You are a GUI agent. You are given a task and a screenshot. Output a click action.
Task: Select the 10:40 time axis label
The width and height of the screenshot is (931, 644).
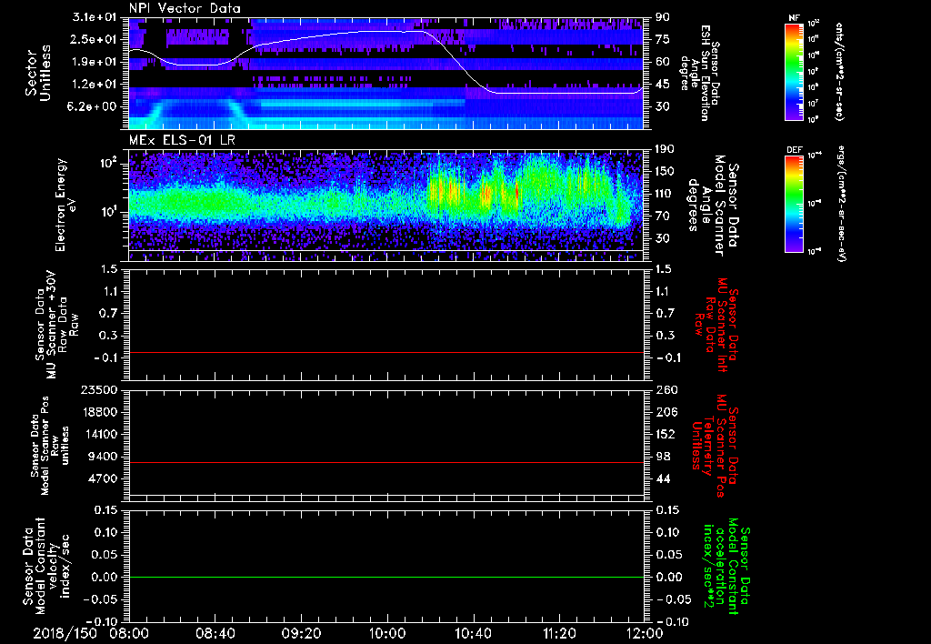[474, 632]
